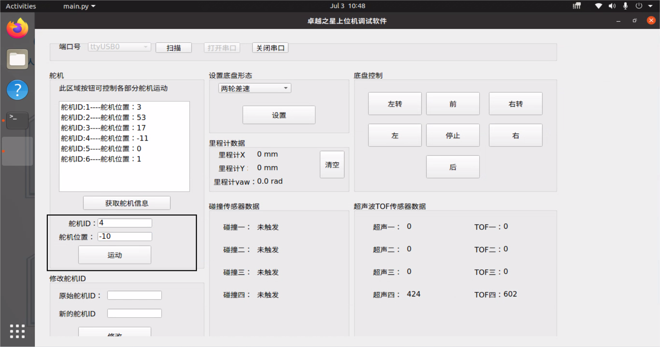Open the Help dock icon

click(x=17, y=90)
